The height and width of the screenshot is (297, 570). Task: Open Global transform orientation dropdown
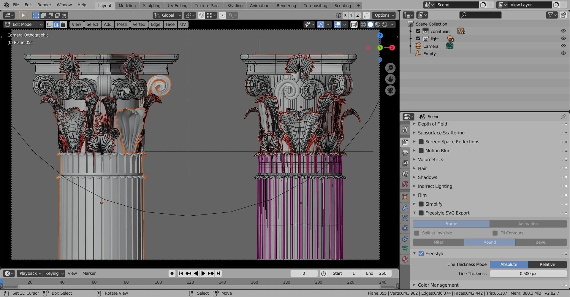click(167, 15)
